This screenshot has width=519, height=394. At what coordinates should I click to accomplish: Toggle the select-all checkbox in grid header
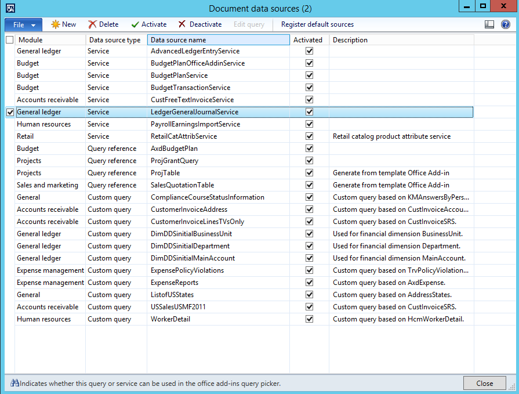point(9,40)
